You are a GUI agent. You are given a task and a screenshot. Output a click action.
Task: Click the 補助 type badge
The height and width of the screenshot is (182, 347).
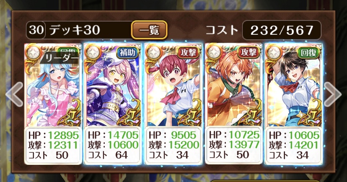pos(127,53)
